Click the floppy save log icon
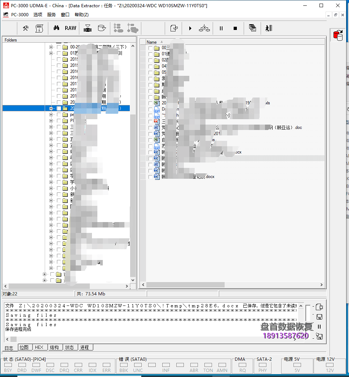 tap(319, 317)
